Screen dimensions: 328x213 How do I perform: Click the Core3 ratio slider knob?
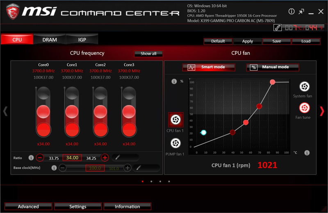point(129,111)
